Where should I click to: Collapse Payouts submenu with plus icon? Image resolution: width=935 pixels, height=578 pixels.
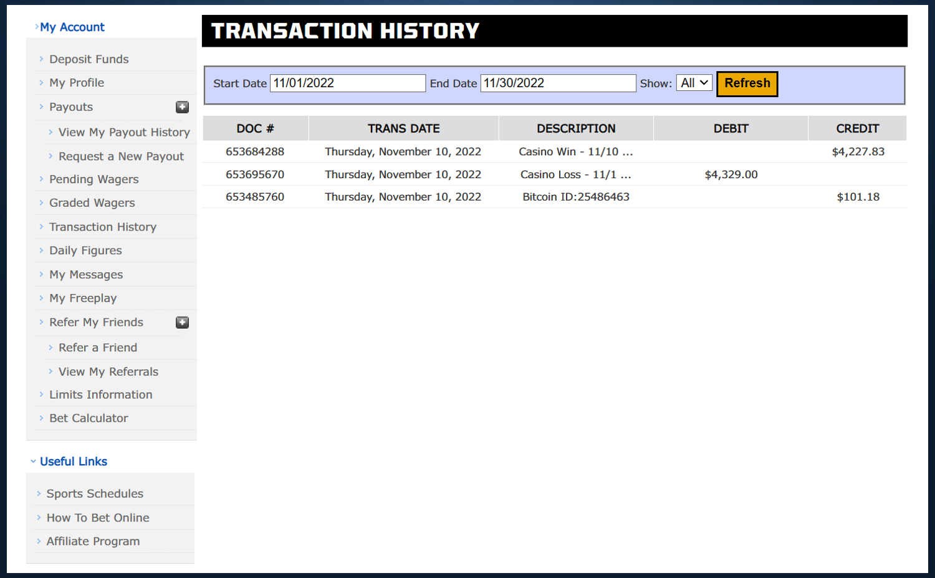(182, 107)
